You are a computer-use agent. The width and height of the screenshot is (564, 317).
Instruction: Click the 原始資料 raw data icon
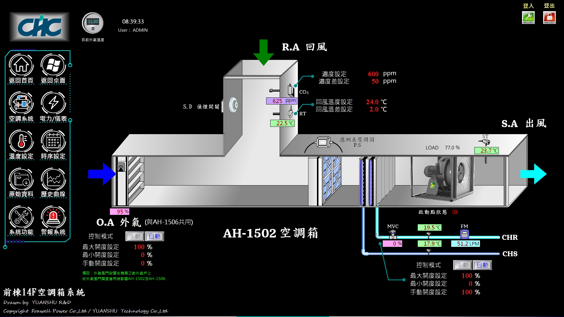21,179
